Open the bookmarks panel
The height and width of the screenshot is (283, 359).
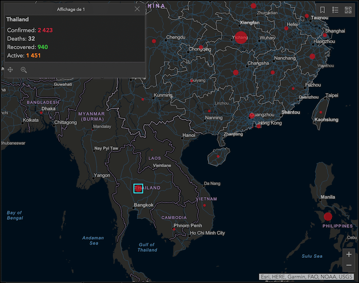[x=323, y=9]
